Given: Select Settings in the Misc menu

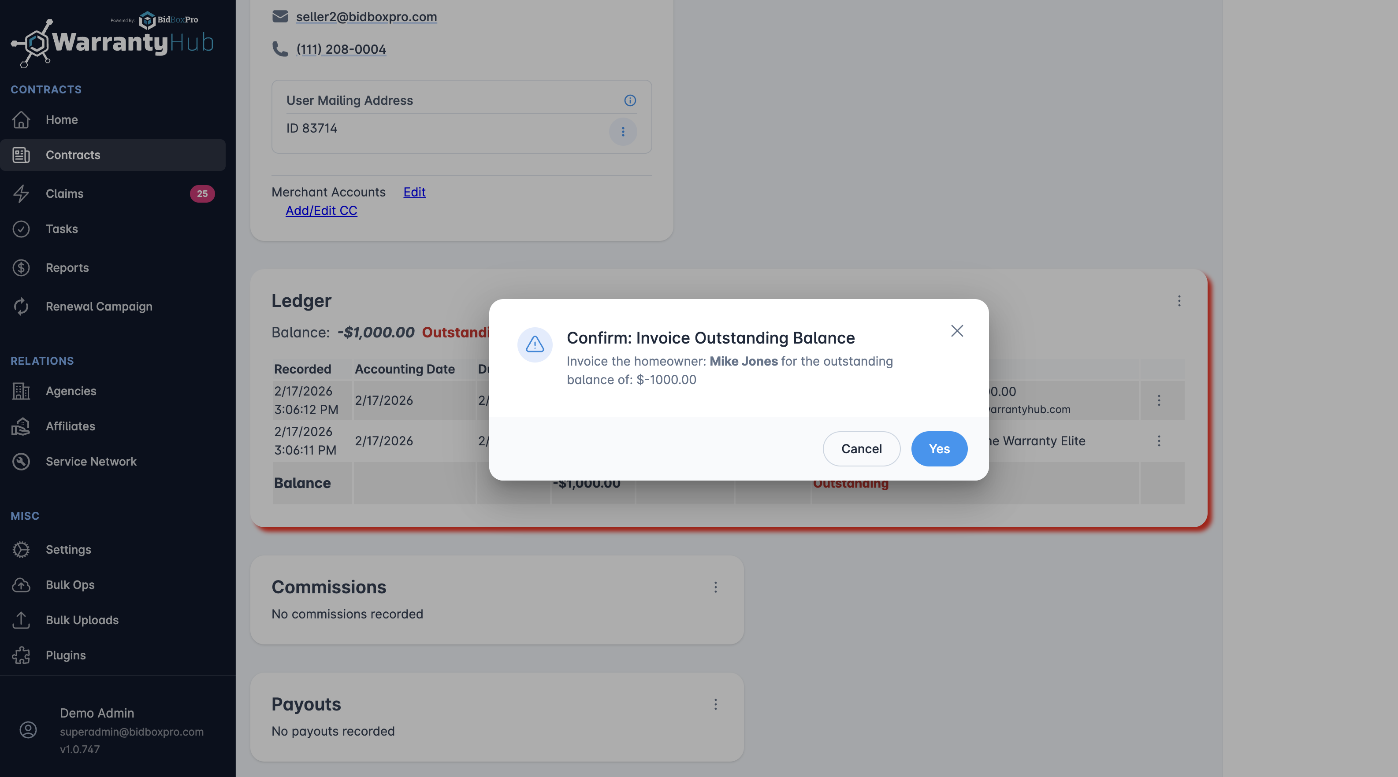Looking at the screenshot, I should 68,549.
